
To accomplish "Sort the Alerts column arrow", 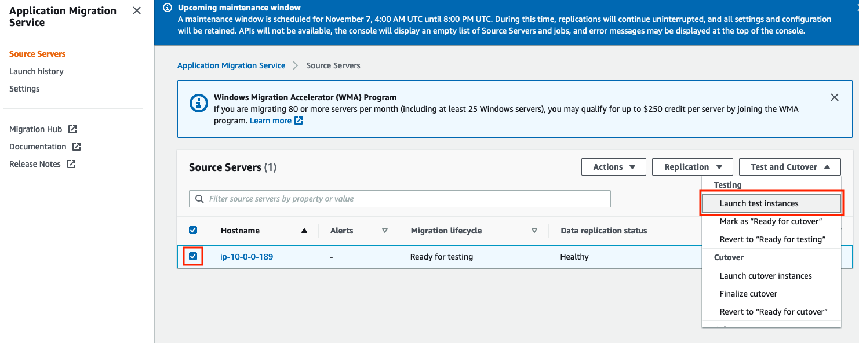I will coord(385,231).
